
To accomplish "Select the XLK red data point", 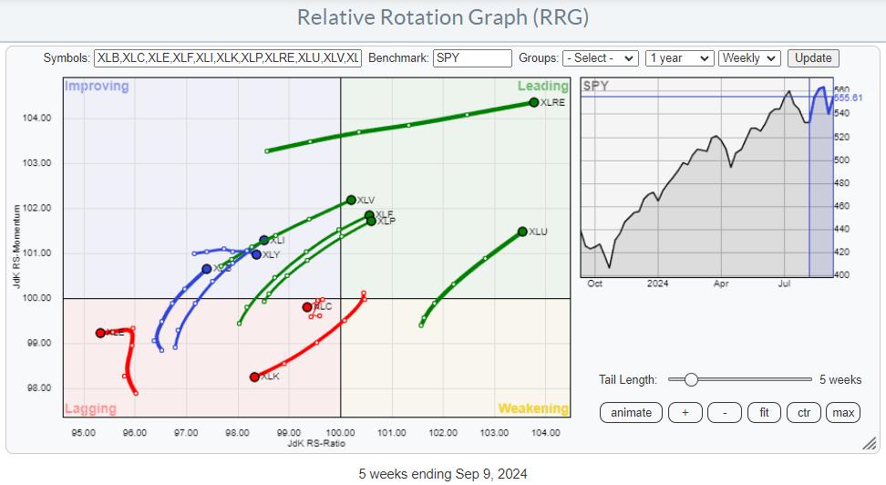I will tap(254, 377).
